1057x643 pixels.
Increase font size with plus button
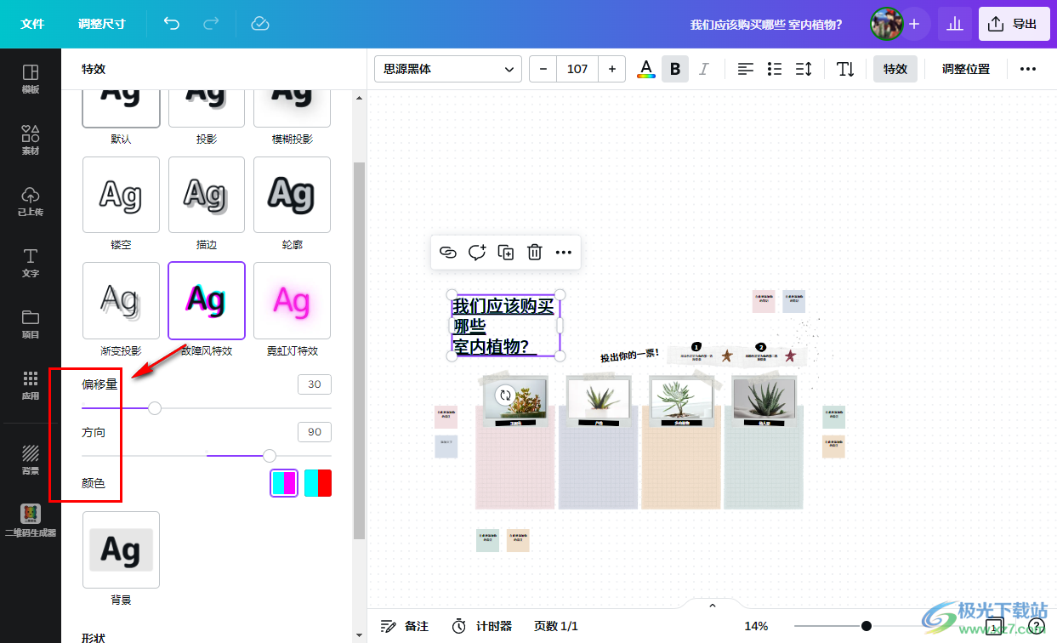pyautogui.click(x=612, y=69)
